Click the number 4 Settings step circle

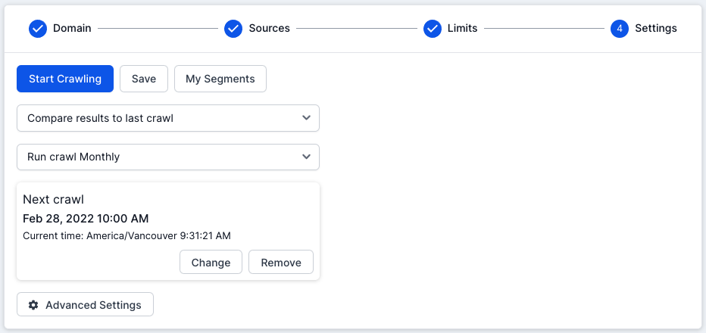tap(620, 29)
